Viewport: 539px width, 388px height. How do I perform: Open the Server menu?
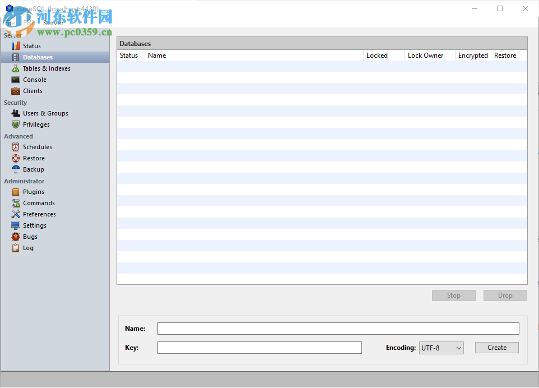(53, 22)
